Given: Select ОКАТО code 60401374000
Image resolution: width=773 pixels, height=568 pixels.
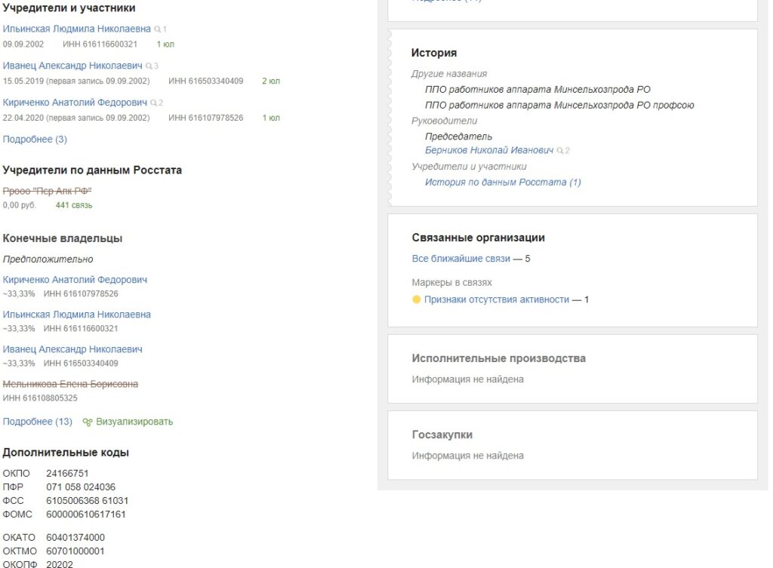Looking at the screenshot, I should (75, 538).
